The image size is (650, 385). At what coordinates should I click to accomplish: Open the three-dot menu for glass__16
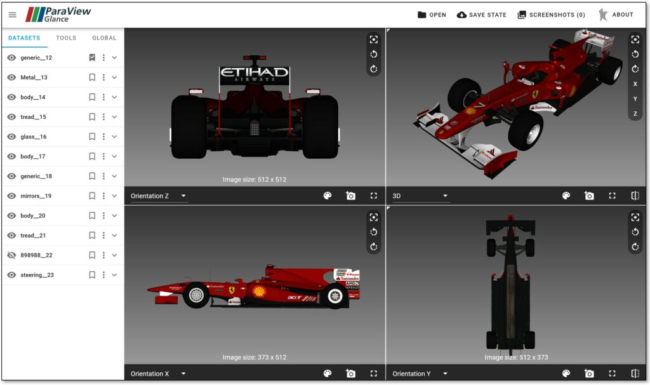103,137
